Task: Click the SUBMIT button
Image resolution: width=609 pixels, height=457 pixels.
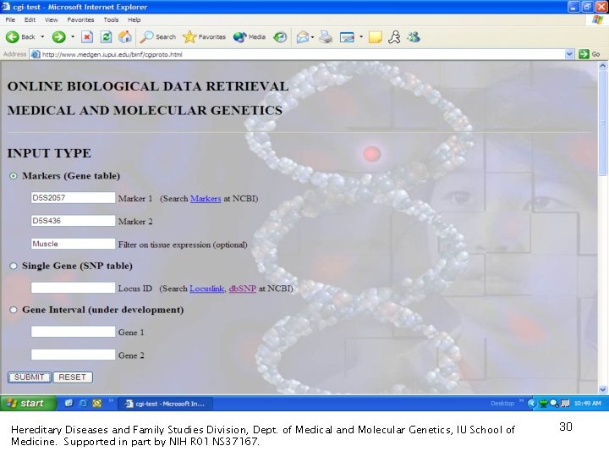Action: pyautogui.click(x=30, y=377)
